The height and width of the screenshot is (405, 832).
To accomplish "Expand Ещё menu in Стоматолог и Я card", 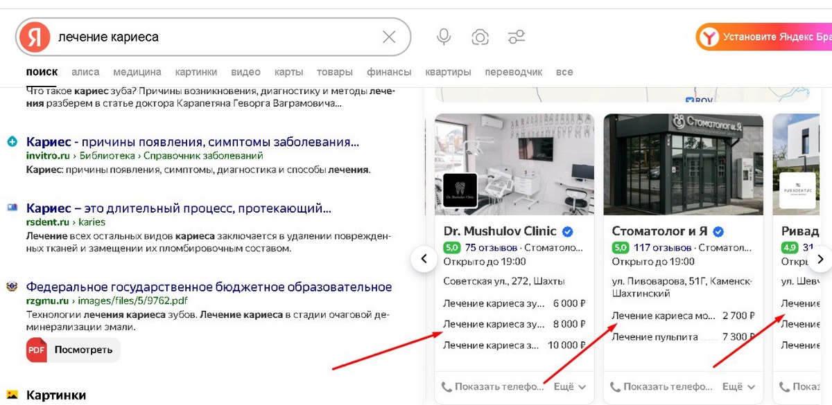I will [738, 387].
